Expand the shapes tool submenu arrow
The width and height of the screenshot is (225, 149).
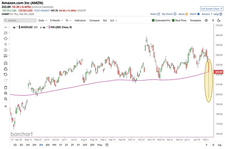coord(9,38)
